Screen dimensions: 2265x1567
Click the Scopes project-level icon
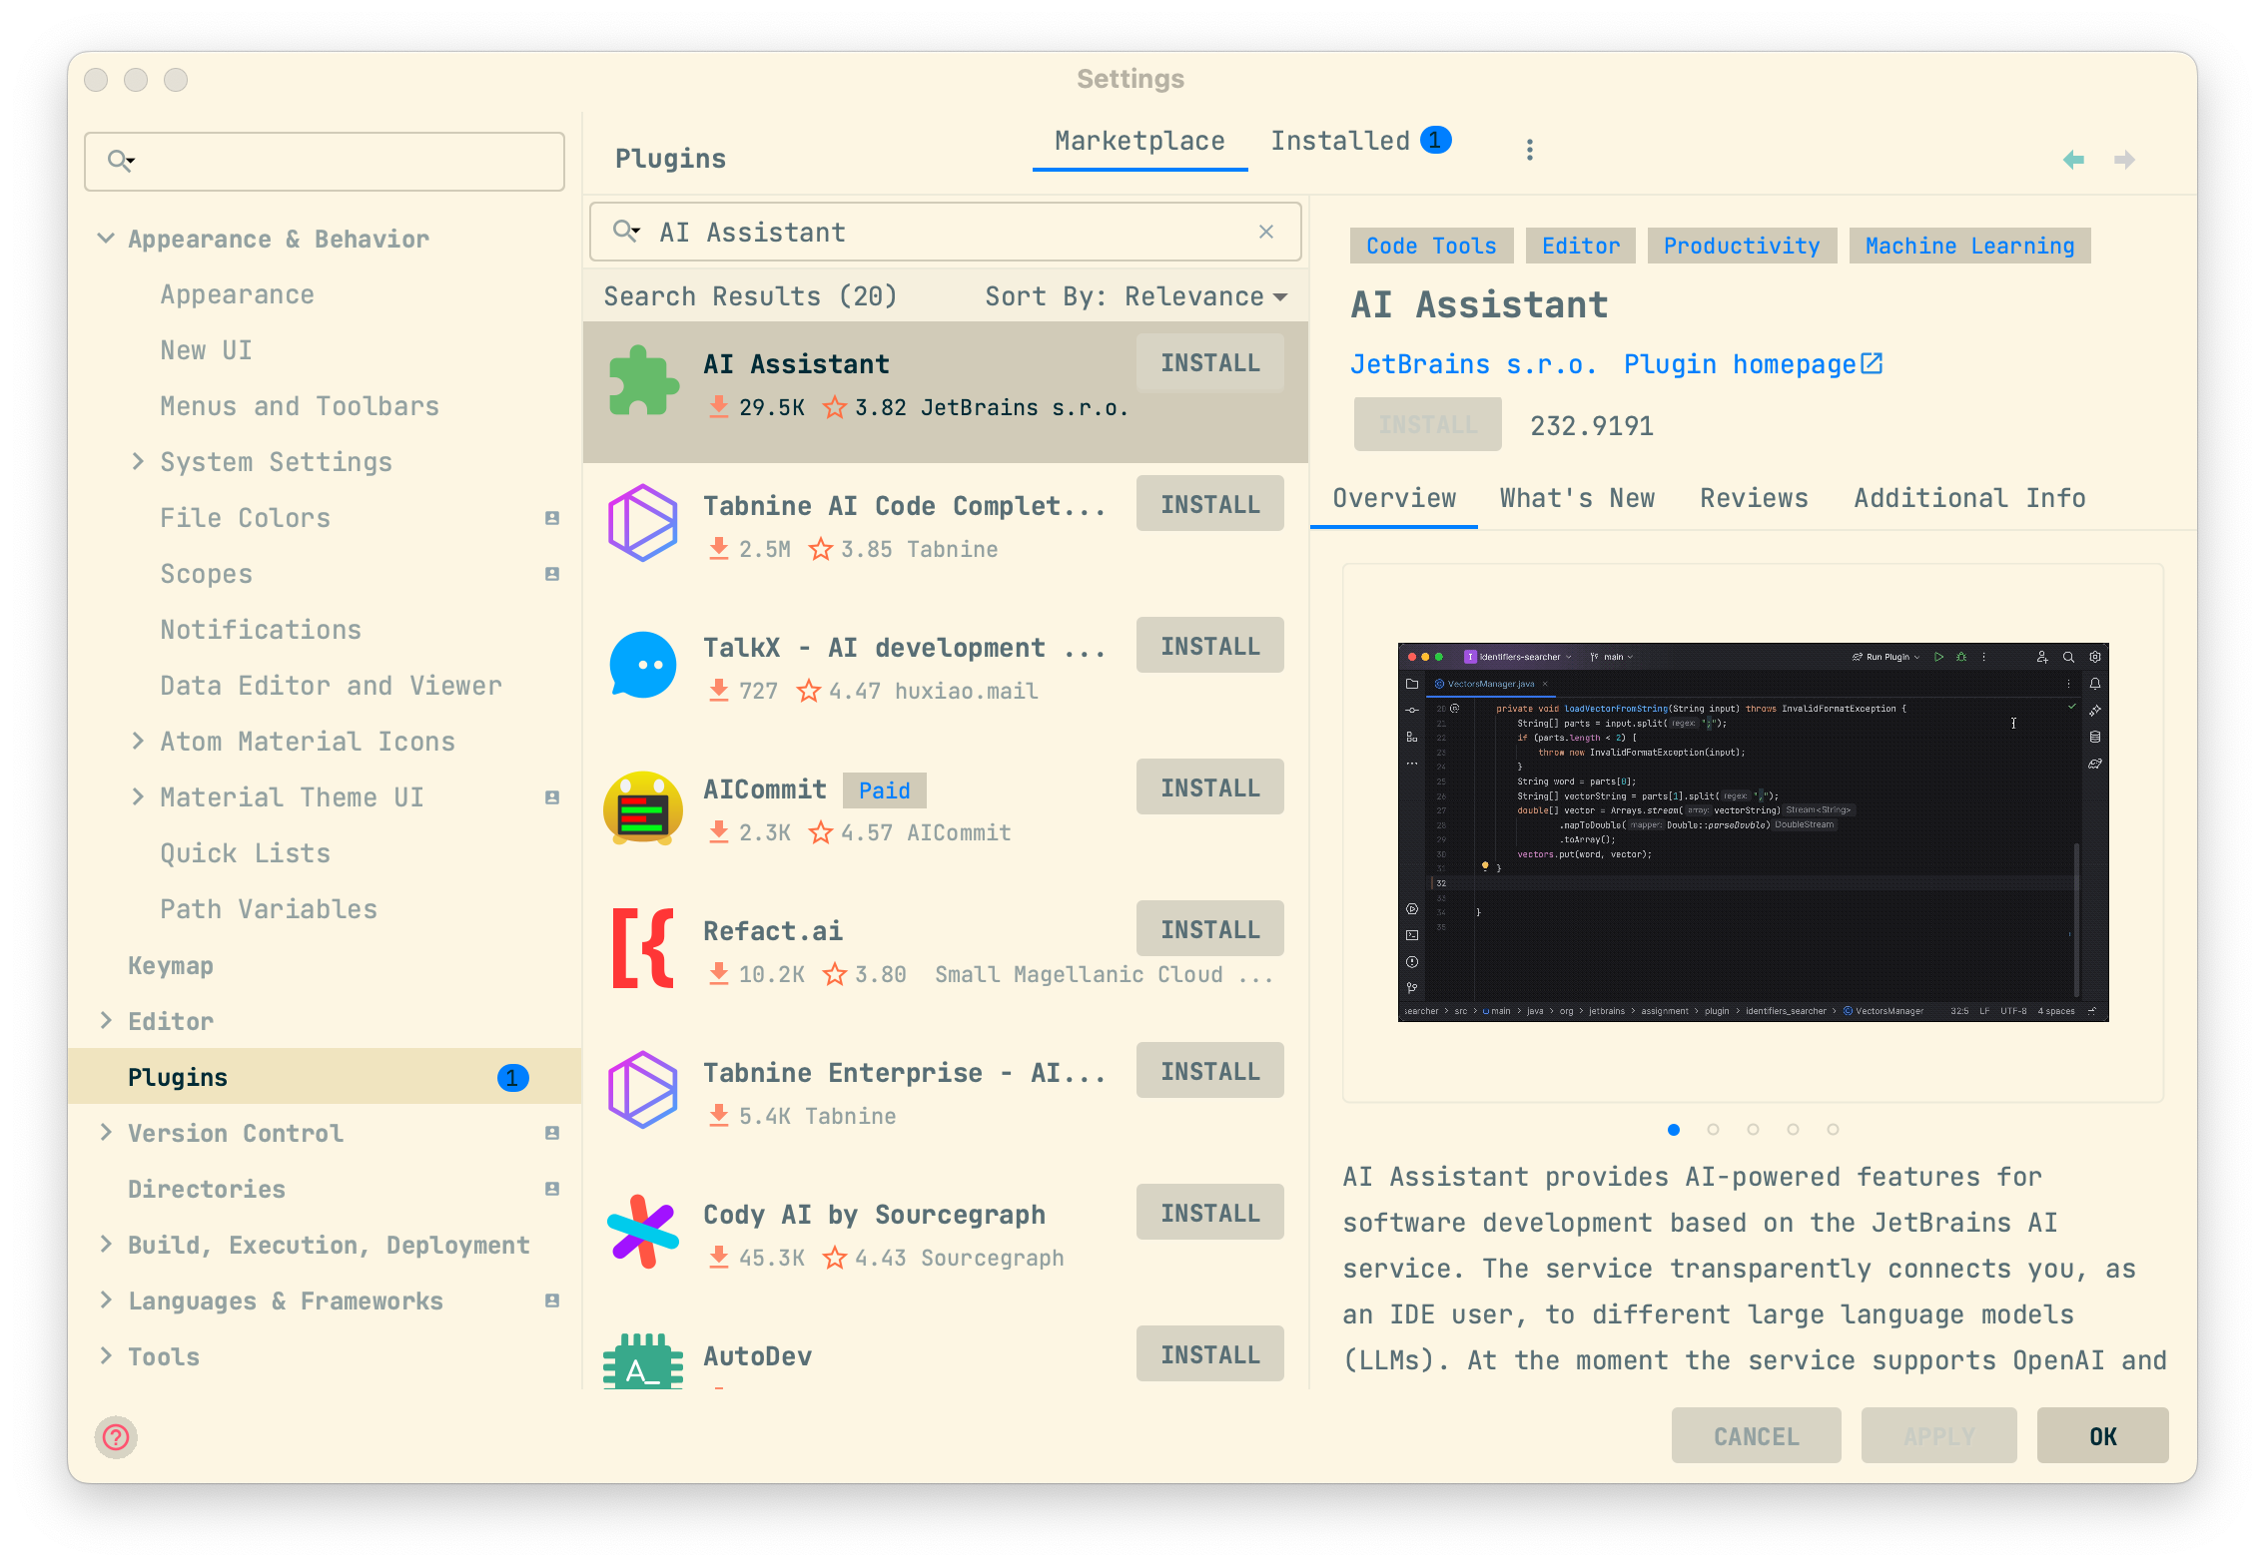click(x=551, y=574)
